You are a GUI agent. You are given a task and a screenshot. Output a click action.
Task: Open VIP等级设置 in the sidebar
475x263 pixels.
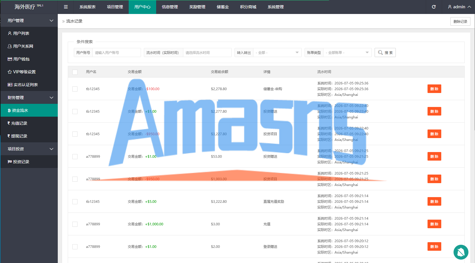tap(29, 72)
